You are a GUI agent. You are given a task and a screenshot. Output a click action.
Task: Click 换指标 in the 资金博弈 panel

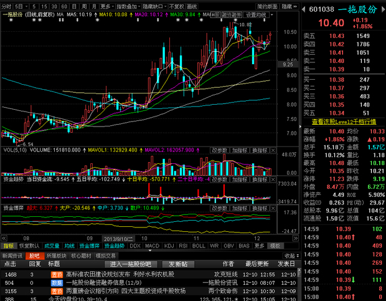pos(260,208)
